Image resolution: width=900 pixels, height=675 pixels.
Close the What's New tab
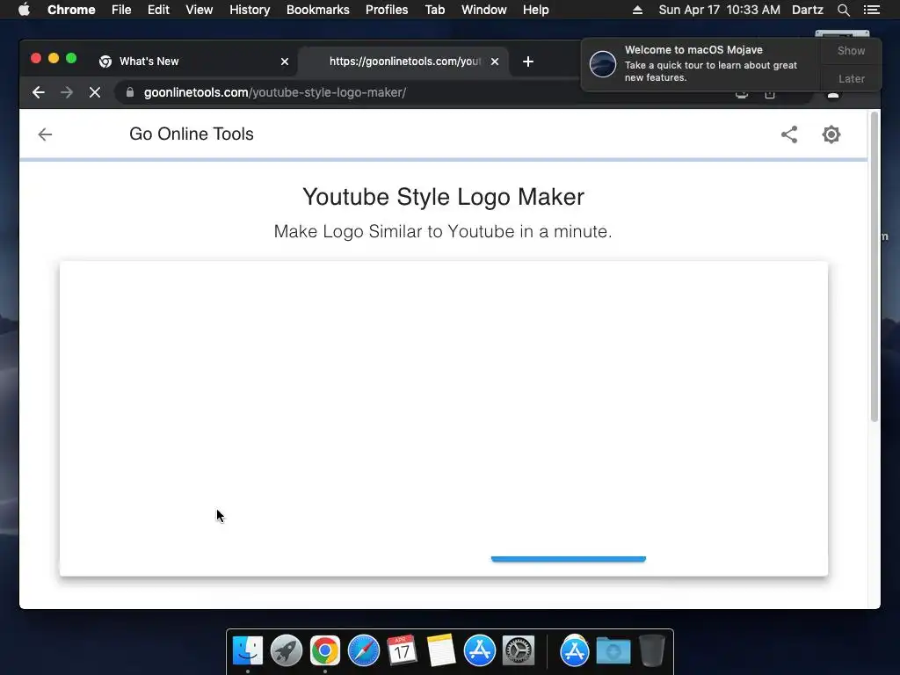point(285,62)
